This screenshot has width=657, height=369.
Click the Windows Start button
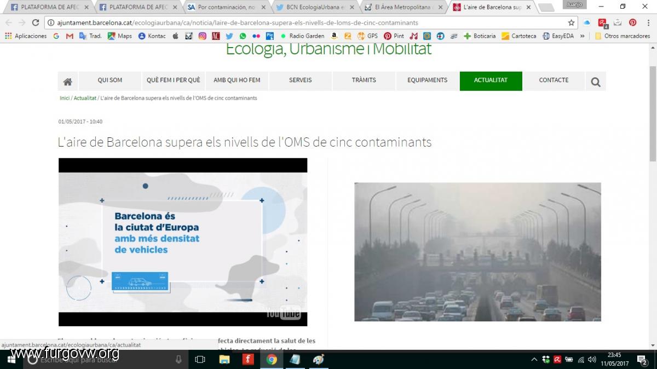11,360
